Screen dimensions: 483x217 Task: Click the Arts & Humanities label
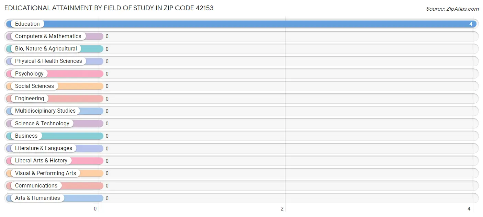[x=37, y=198]
